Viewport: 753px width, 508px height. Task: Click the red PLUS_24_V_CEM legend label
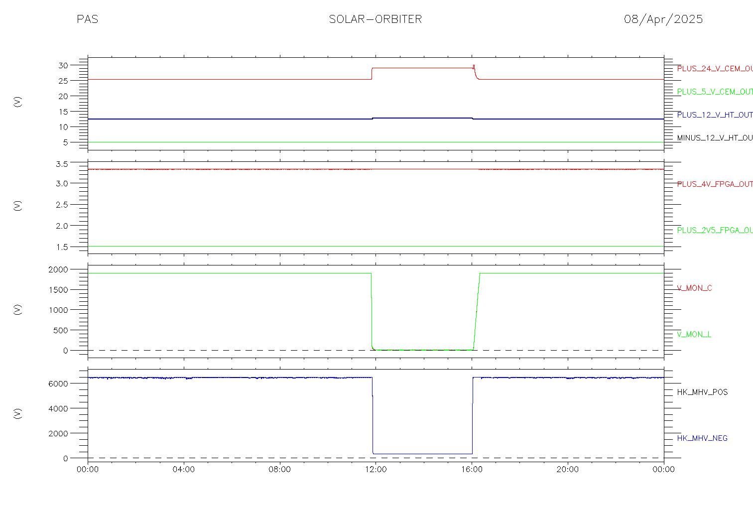(715, 69)
